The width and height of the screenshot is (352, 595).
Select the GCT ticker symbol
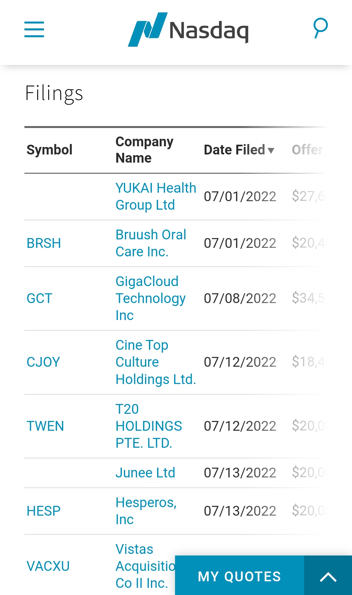39,298
